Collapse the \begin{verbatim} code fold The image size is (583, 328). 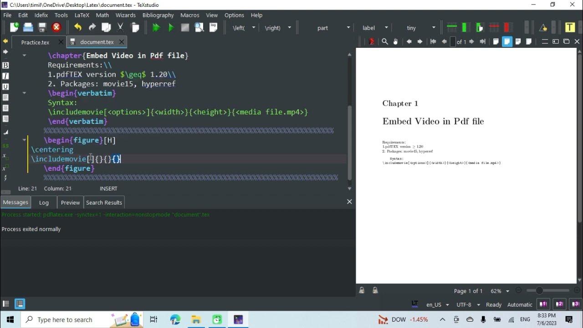[24, 93]
